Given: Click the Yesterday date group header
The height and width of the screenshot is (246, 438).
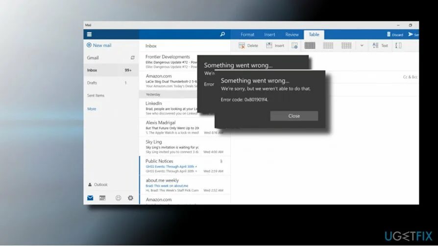Looking at the screenshot, I should [x=169, y=94].
